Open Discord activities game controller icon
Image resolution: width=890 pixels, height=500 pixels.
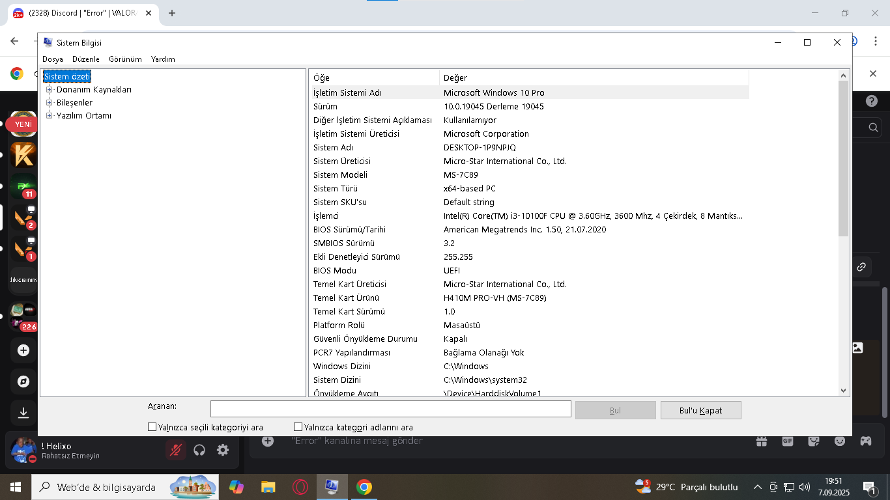pos(866,441)
